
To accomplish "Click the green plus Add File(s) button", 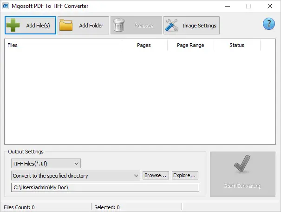I will (30, 25).
